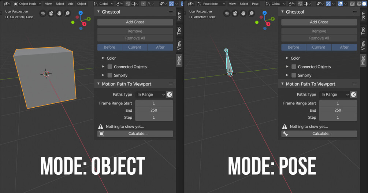Open Object menu in Object Mode header

coord(82,4)
